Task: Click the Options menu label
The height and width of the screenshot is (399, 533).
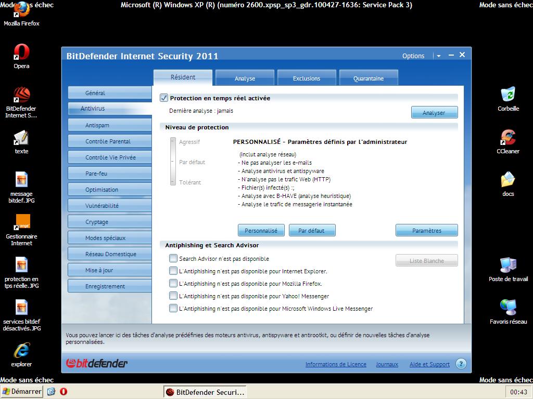Action: pyautogui.click(x=413, y=56)
